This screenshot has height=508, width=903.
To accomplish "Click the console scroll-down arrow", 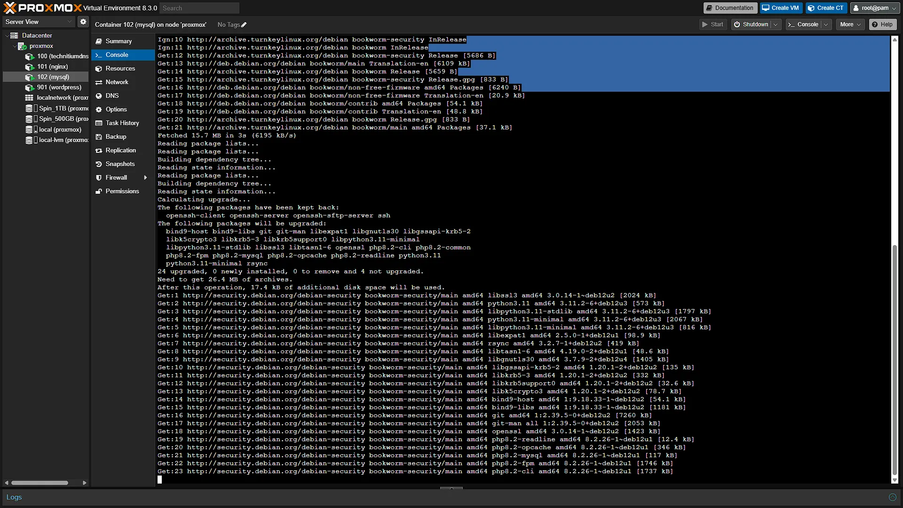I will pyautogui.click(x=895, y=480).
